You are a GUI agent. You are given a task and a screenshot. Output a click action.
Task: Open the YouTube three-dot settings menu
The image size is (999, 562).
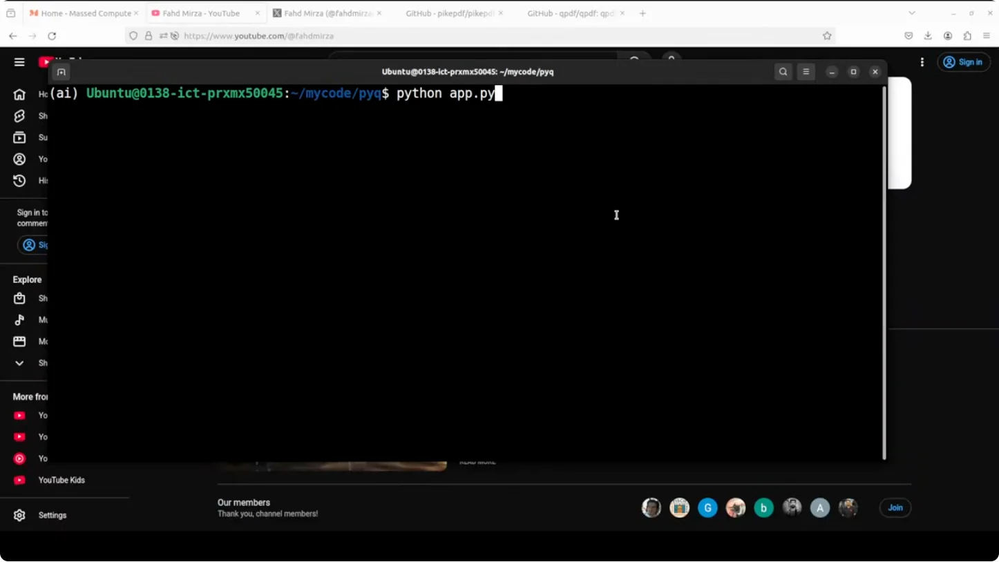pos(922,62)
